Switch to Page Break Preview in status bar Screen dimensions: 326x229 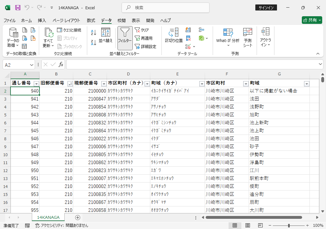[x=260, y=225]
